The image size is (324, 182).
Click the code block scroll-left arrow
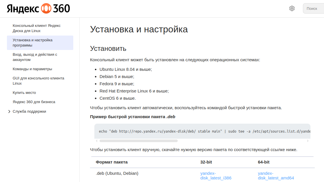[x=96, y=141]
